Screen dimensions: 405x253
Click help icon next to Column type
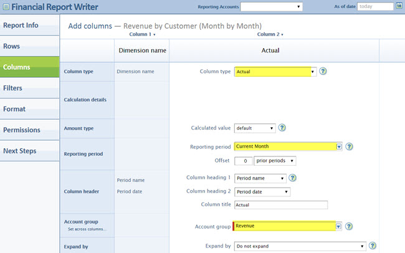click(x=323, y=72)
